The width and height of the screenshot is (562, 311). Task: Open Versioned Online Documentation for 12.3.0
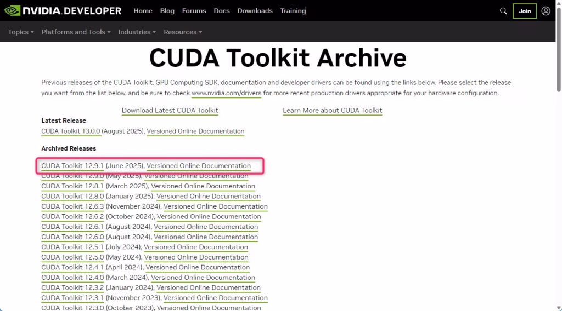pos(209,308)
